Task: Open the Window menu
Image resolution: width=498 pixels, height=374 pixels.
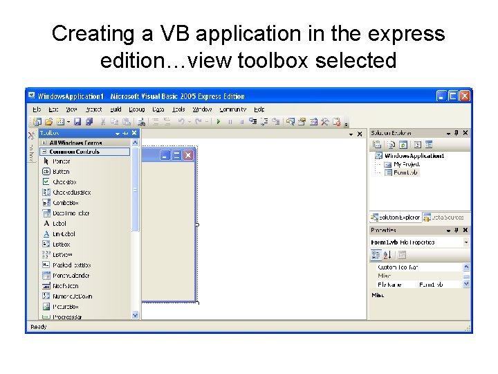Action: coord(202,109)
